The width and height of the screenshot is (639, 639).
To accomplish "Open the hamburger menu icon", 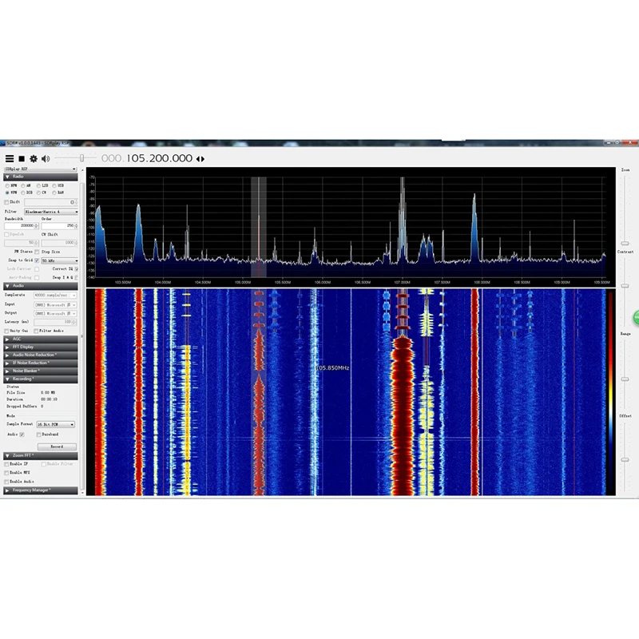I will coord(10,158).
